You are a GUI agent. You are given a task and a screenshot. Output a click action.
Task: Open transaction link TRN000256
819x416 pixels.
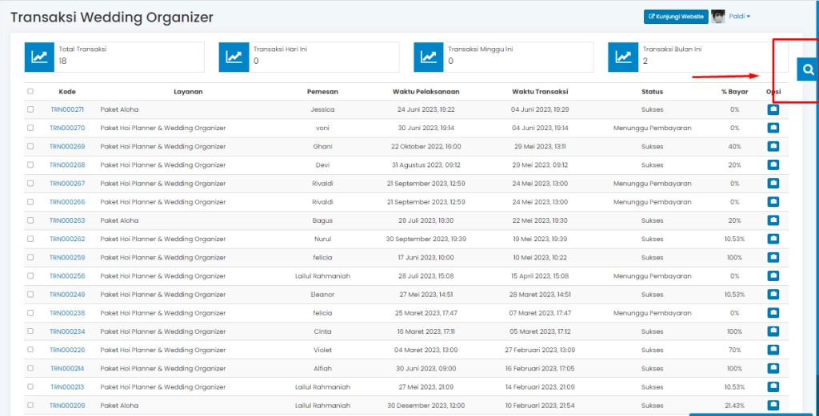pyautogui.click(x=67, y=276)
